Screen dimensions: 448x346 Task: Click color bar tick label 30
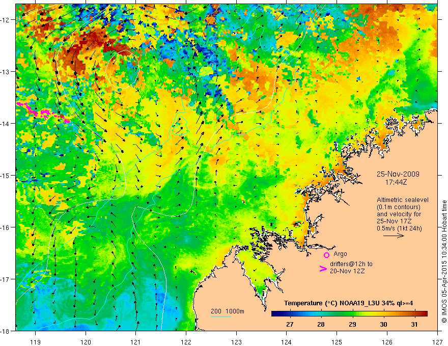tap(383, 324)
